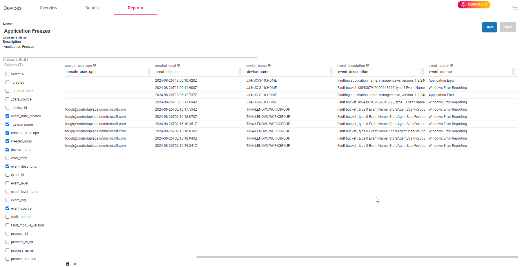Screen dimensions: 522x267
Task: Enable the _data_source column checkbox
Action: [8, 99]
